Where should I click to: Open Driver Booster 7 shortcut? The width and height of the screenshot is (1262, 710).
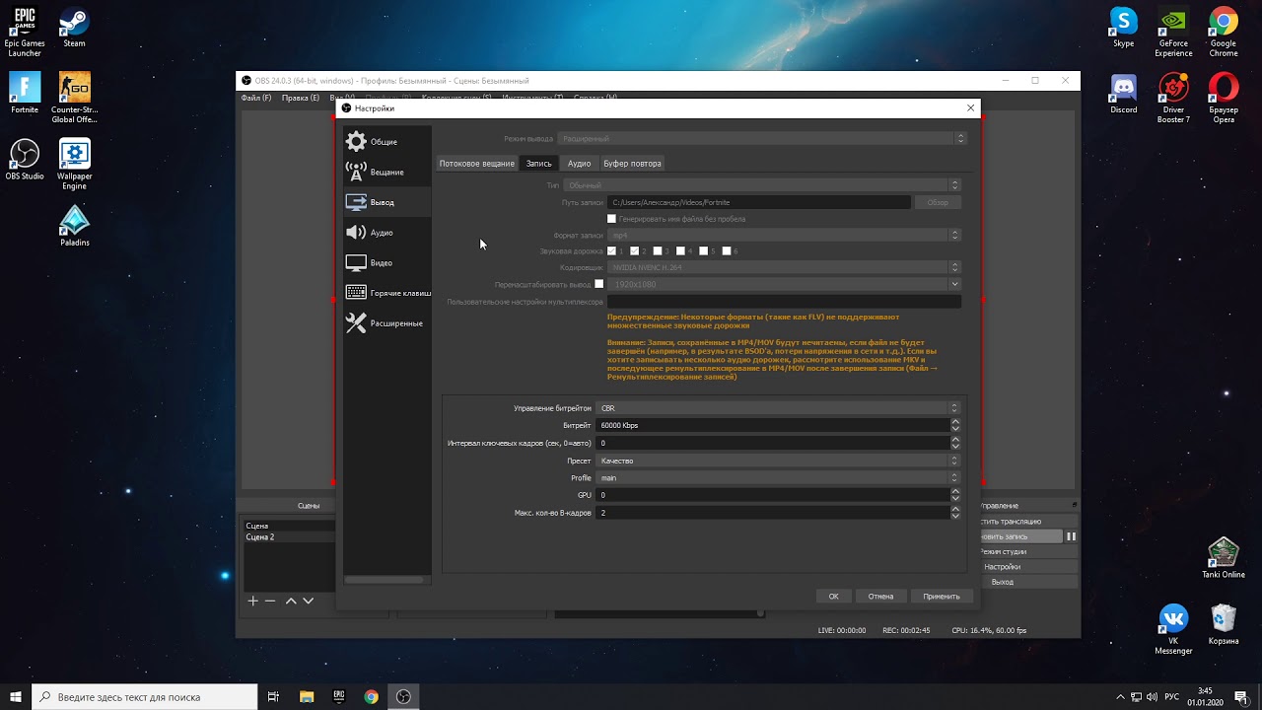point(1173,98)
